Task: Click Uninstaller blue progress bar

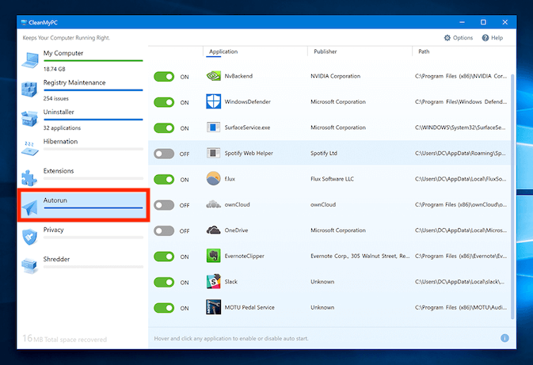Action: [x=93, y=120]
